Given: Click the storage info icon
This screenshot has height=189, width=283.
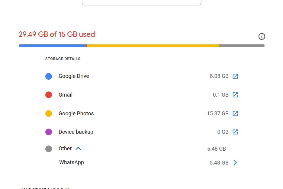Looking at the screenshot, I should tap(262, 37).
